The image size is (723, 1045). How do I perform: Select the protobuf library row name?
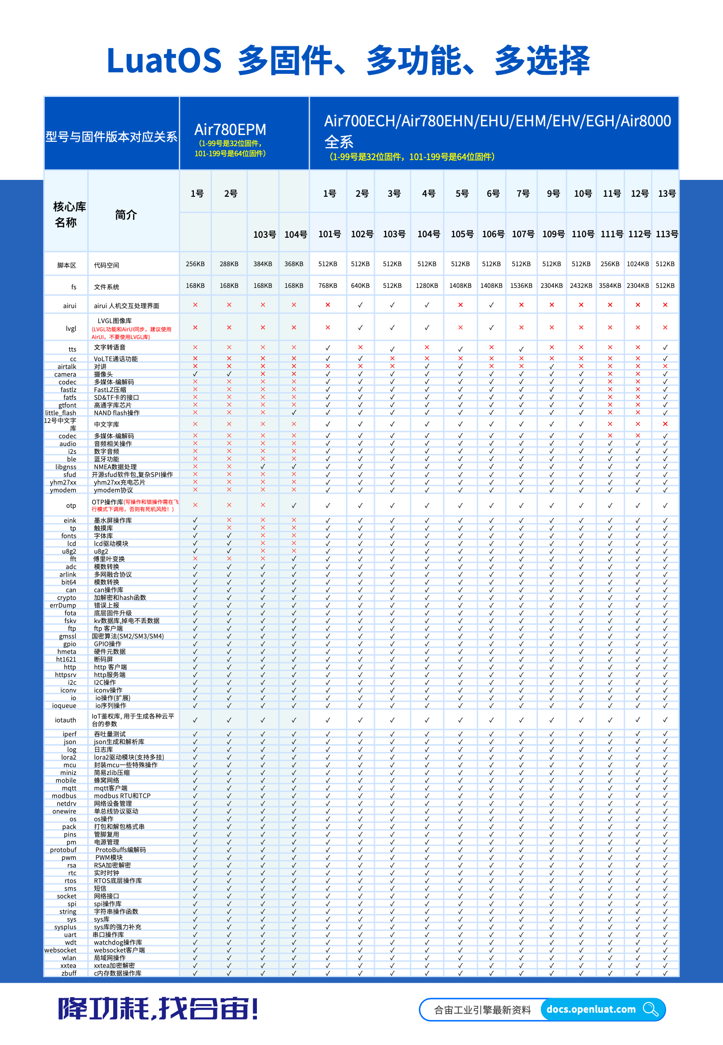[x=63, y=850]
